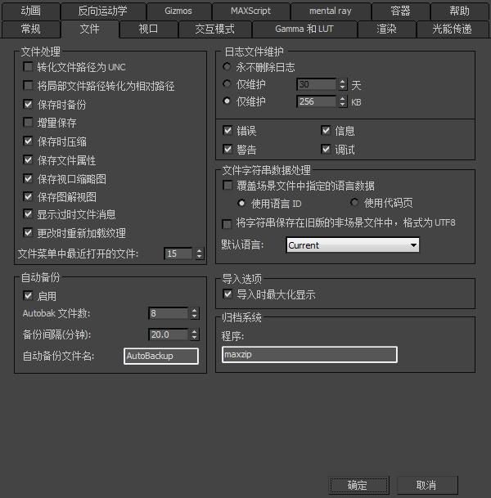Screen dimensions: 491x498
Task: Click the 备份间隔 value field 20.0
Action: [168, 334]
